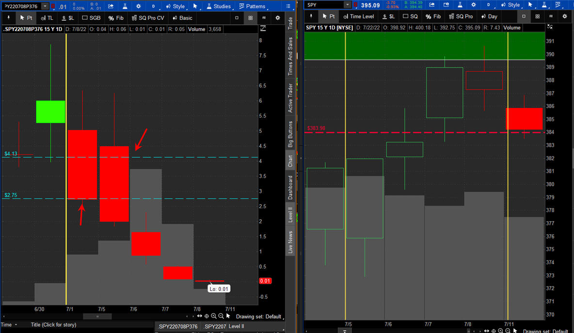Click the Y220708P376 symbol input field
The image size is (574, 333).
point(21,6)
